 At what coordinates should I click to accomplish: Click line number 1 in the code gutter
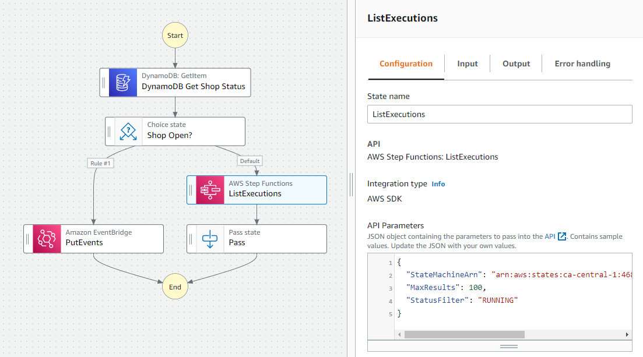(x=391, y=263)
